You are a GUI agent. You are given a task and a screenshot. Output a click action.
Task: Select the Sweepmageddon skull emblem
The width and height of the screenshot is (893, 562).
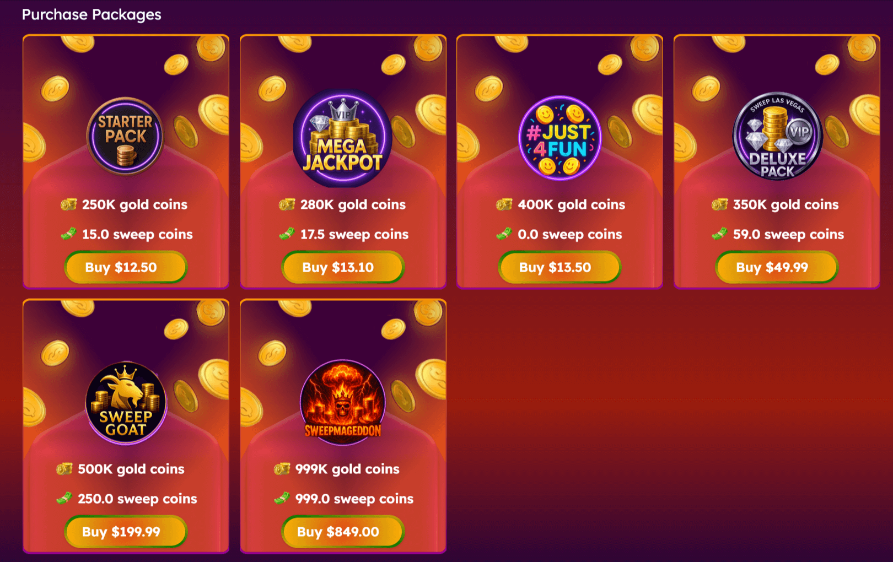tap(342, 401)
